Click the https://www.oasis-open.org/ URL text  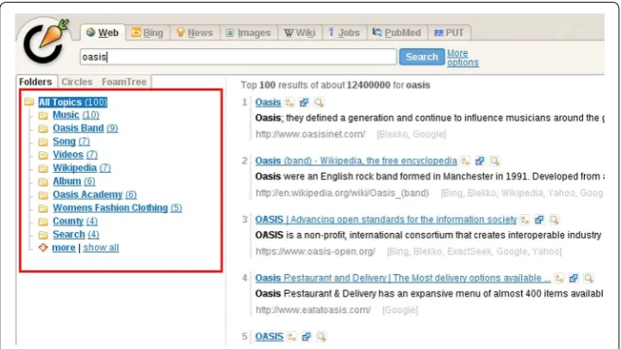coord(315,251)
